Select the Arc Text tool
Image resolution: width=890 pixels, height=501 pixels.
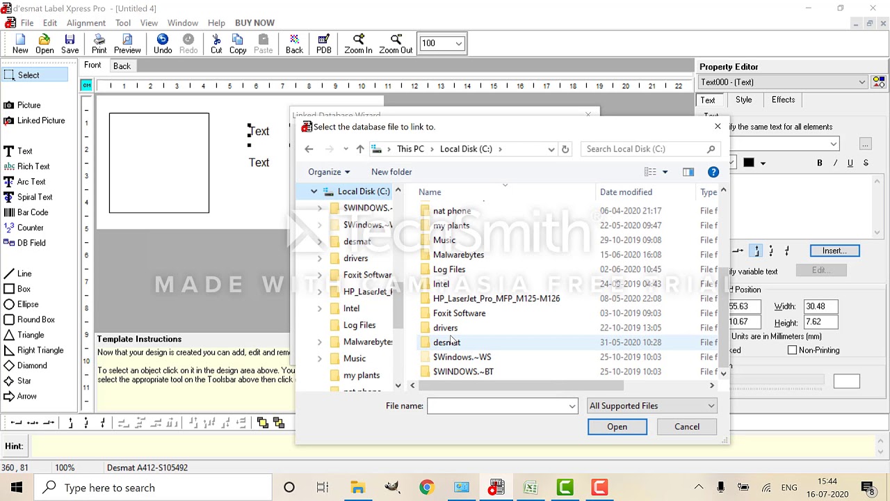click(24, 182)
